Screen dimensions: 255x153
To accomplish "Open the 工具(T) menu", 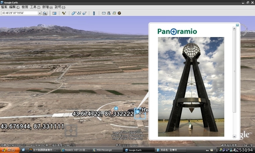I will (35, 7).
